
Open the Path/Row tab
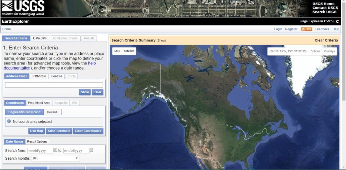pyautogui.click(x=39, y=76)
